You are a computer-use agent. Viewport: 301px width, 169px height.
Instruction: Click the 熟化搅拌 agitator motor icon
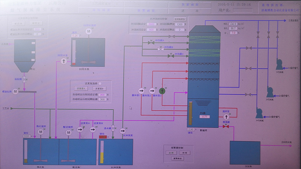click(41, 132)
